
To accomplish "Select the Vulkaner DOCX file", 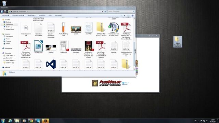I will tap(114, 47).
